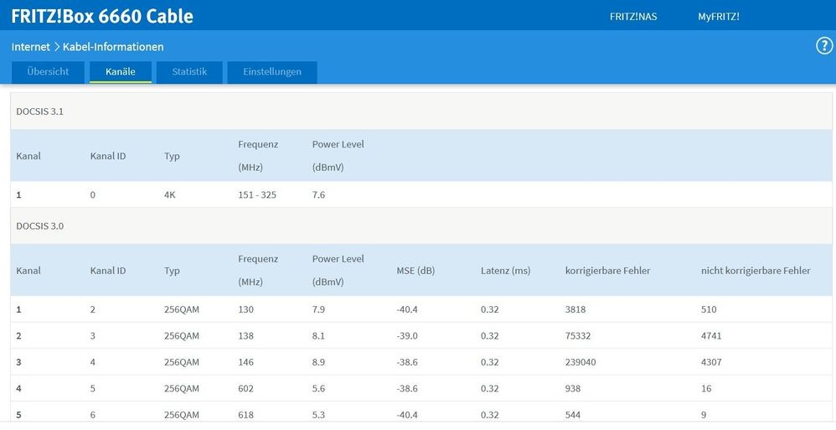Select the DOCSIS 3.0 row with frequency 130

point(245,309)
